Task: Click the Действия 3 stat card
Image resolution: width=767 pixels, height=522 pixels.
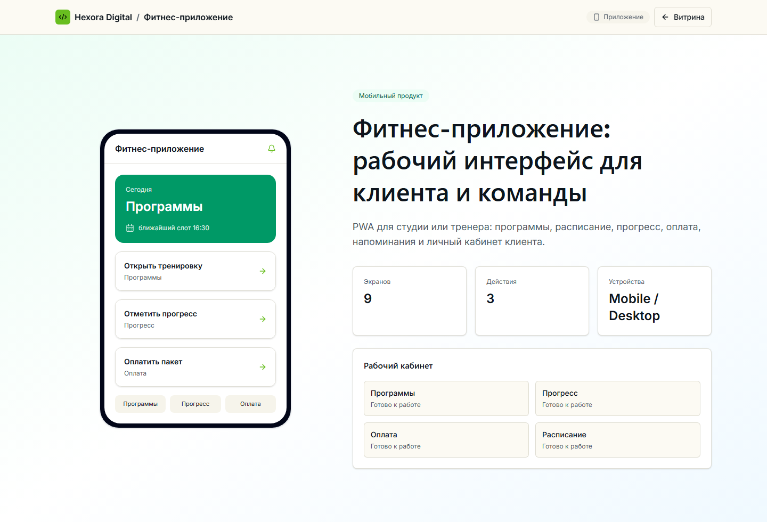Action: [532, 301]
